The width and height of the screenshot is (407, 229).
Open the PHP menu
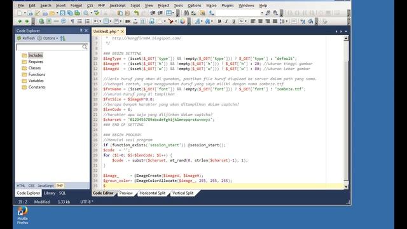pos(101,5)
